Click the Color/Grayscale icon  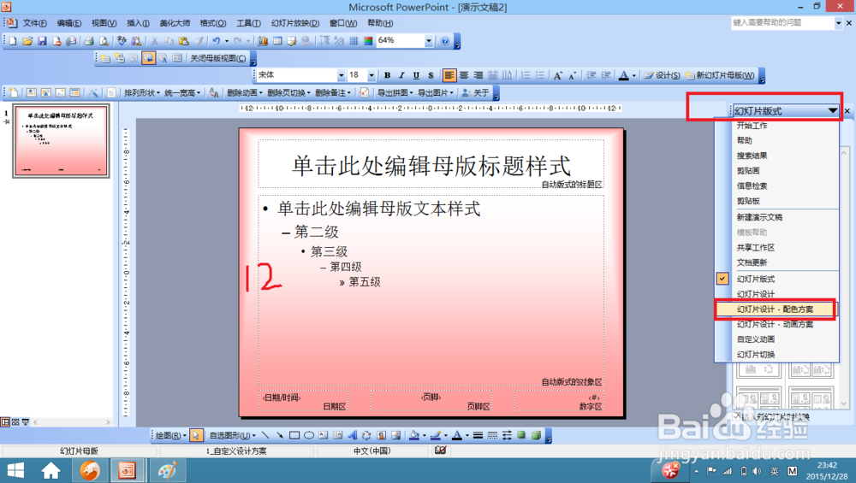tap(368, 41)
